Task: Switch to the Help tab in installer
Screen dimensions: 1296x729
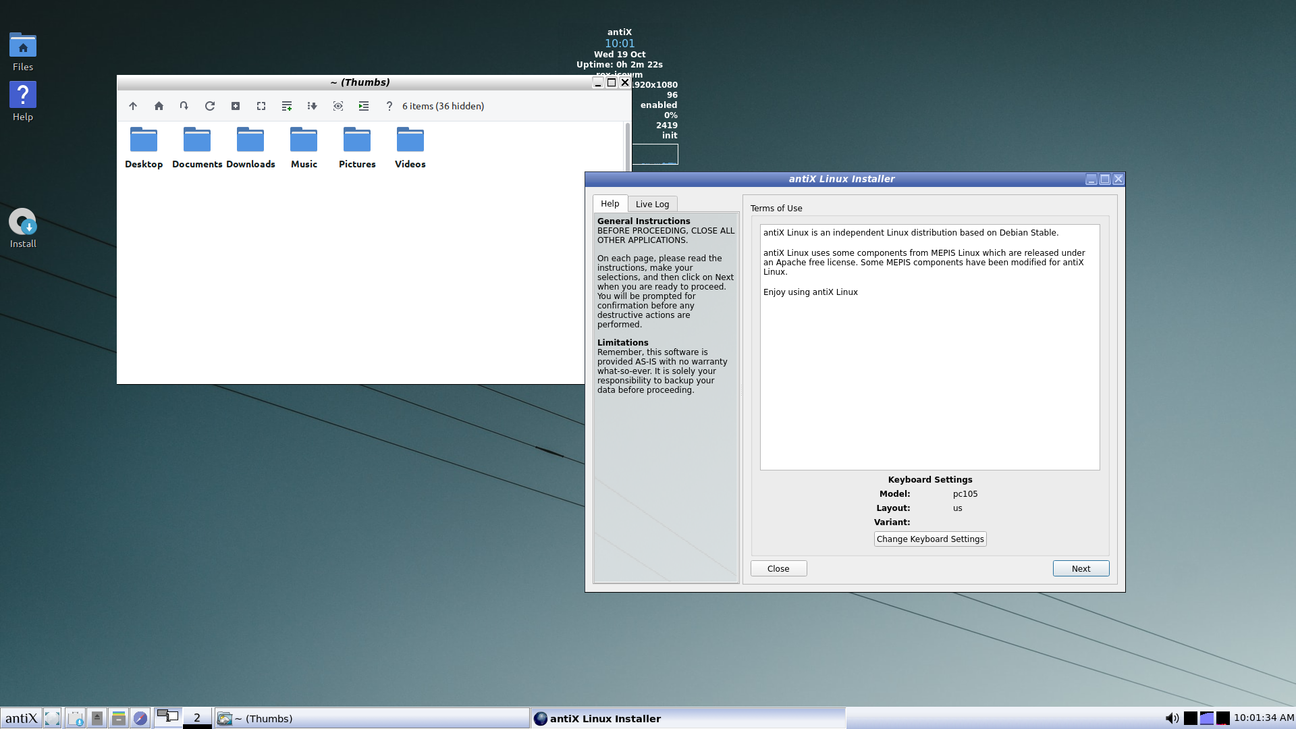Action: pyautogui.click(x=610, y=204)
